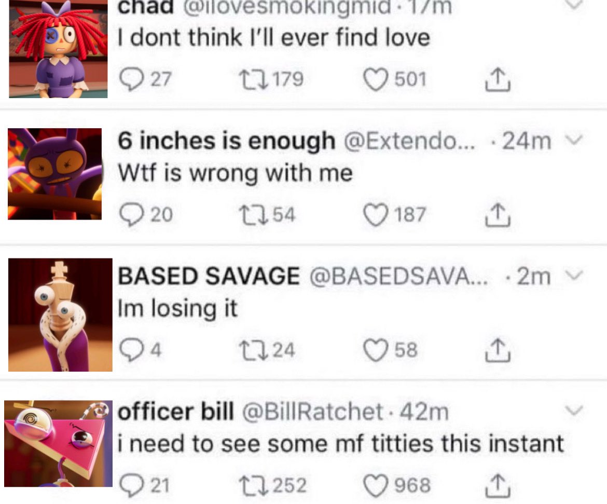The width and height of the screenshot is (607, 504).
Task: Open the chevron menu on the 24m tweet
Action: (574, 140)
